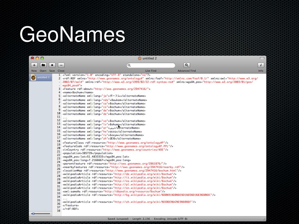Click the alternateName nds Baukem line
Image resolution: width=299 pixels, height=224 pixels.
pos(105,100)
